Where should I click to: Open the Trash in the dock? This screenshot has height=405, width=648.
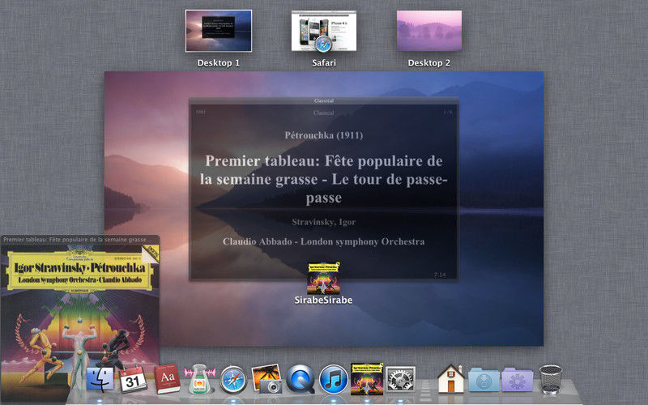551,379
